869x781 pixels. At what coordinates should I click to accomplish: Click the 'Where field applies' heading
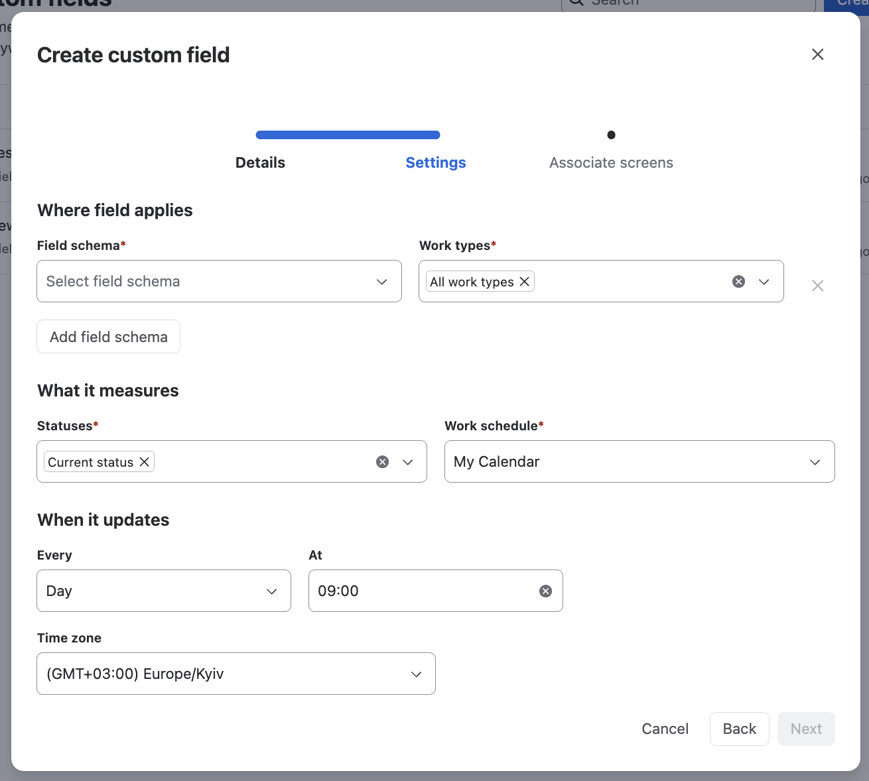point(115,210)
